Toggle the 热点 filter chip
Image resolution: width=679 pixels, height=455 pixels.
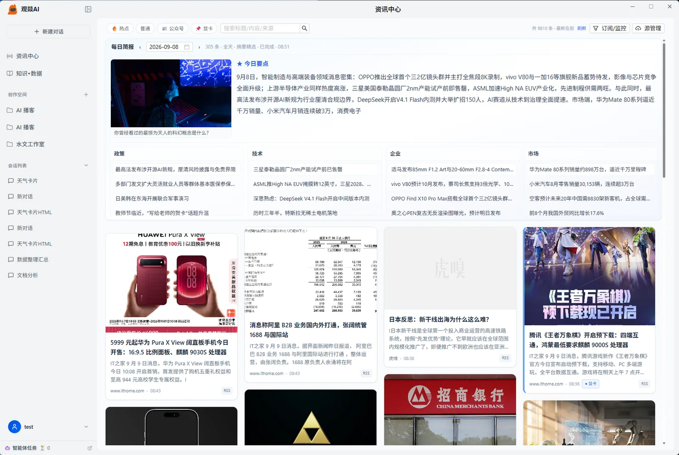point(121,28)
